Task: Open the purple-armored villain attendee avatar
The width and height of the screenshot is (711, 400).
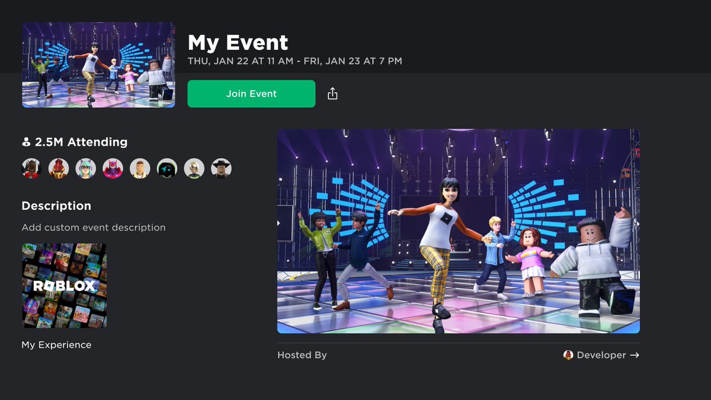Action: [x=113, y=168]
